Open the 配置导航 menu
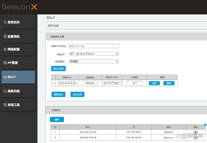 coord(19,37)
